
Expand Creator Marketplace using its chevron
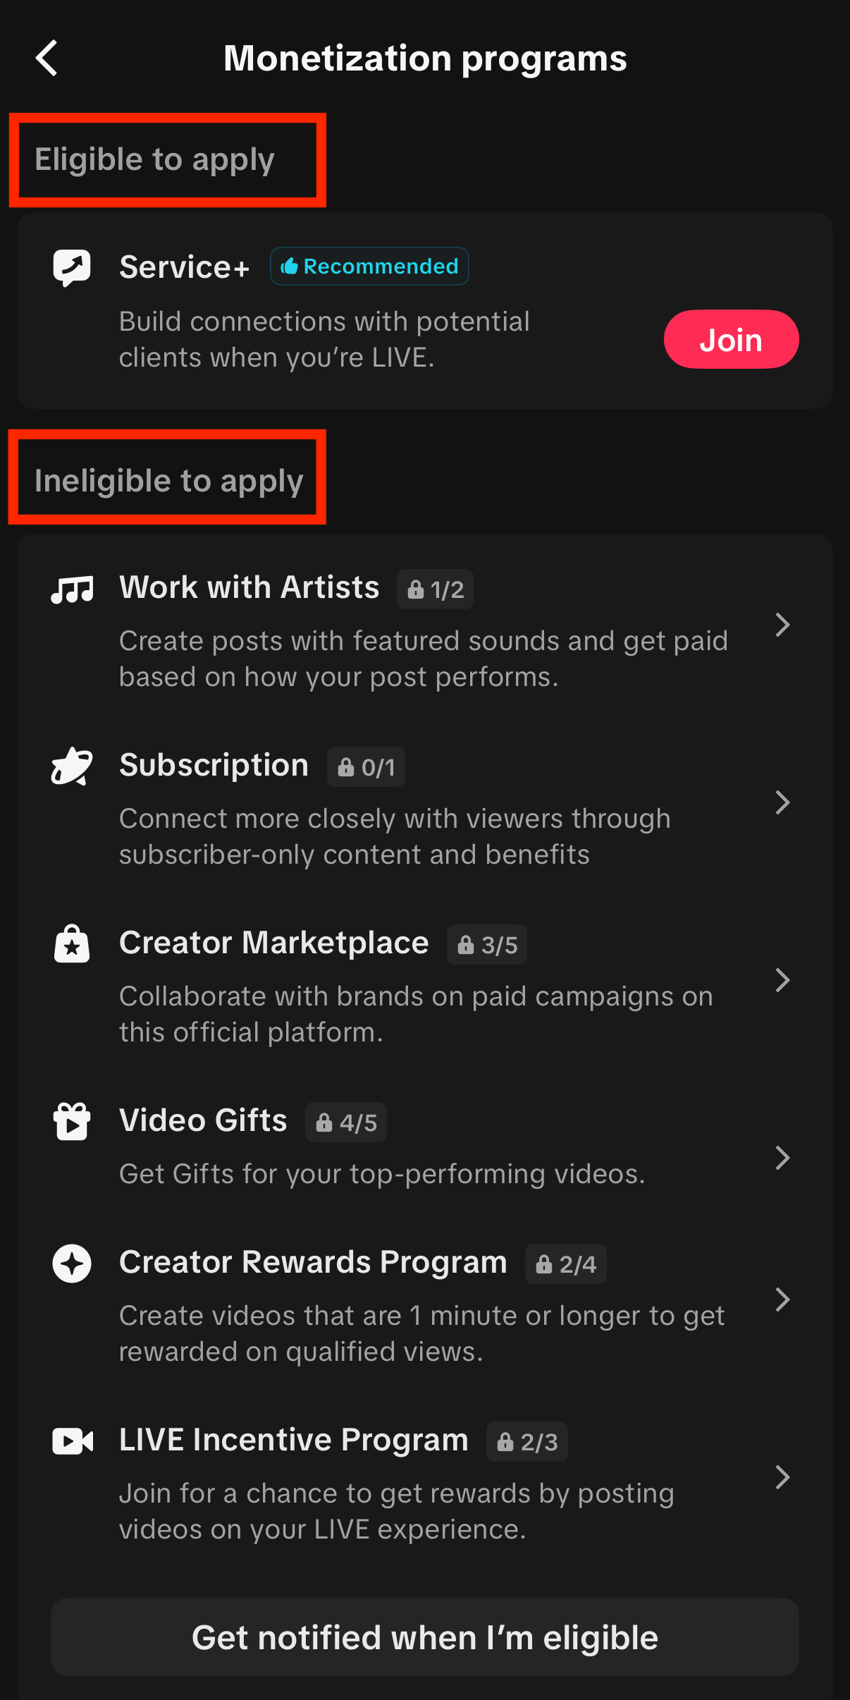click(782, 980)
